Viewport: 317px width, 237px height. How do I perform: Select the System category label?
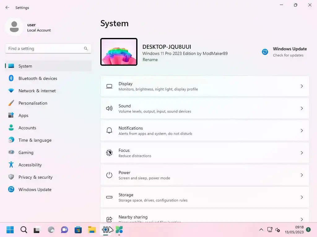[x=25, y=66]
